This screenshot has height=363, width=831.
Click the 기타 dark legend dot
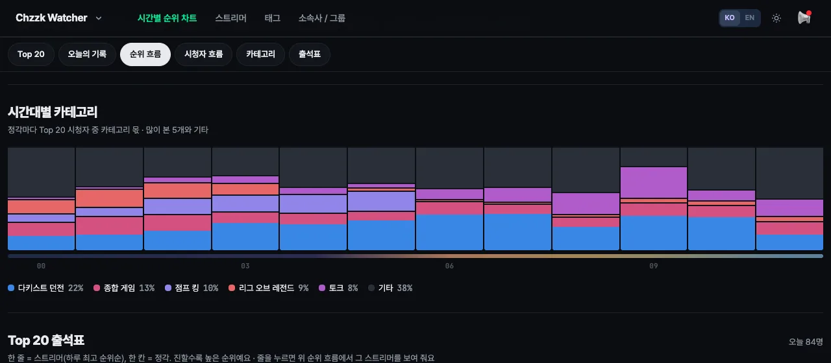click(371, 288)
